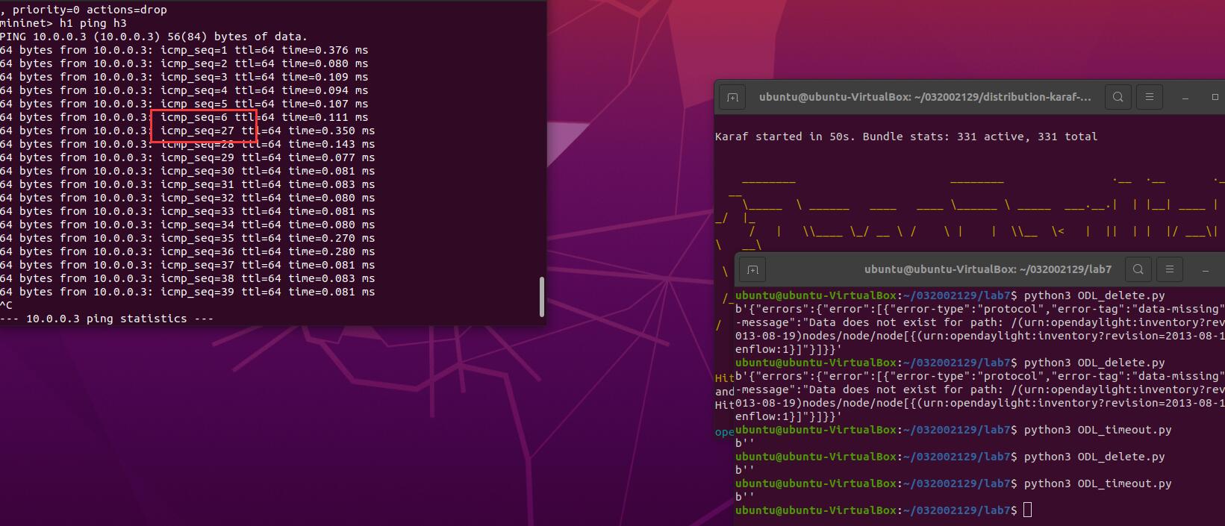Open new tab in the karaf terminal window

tap(732, 97)
